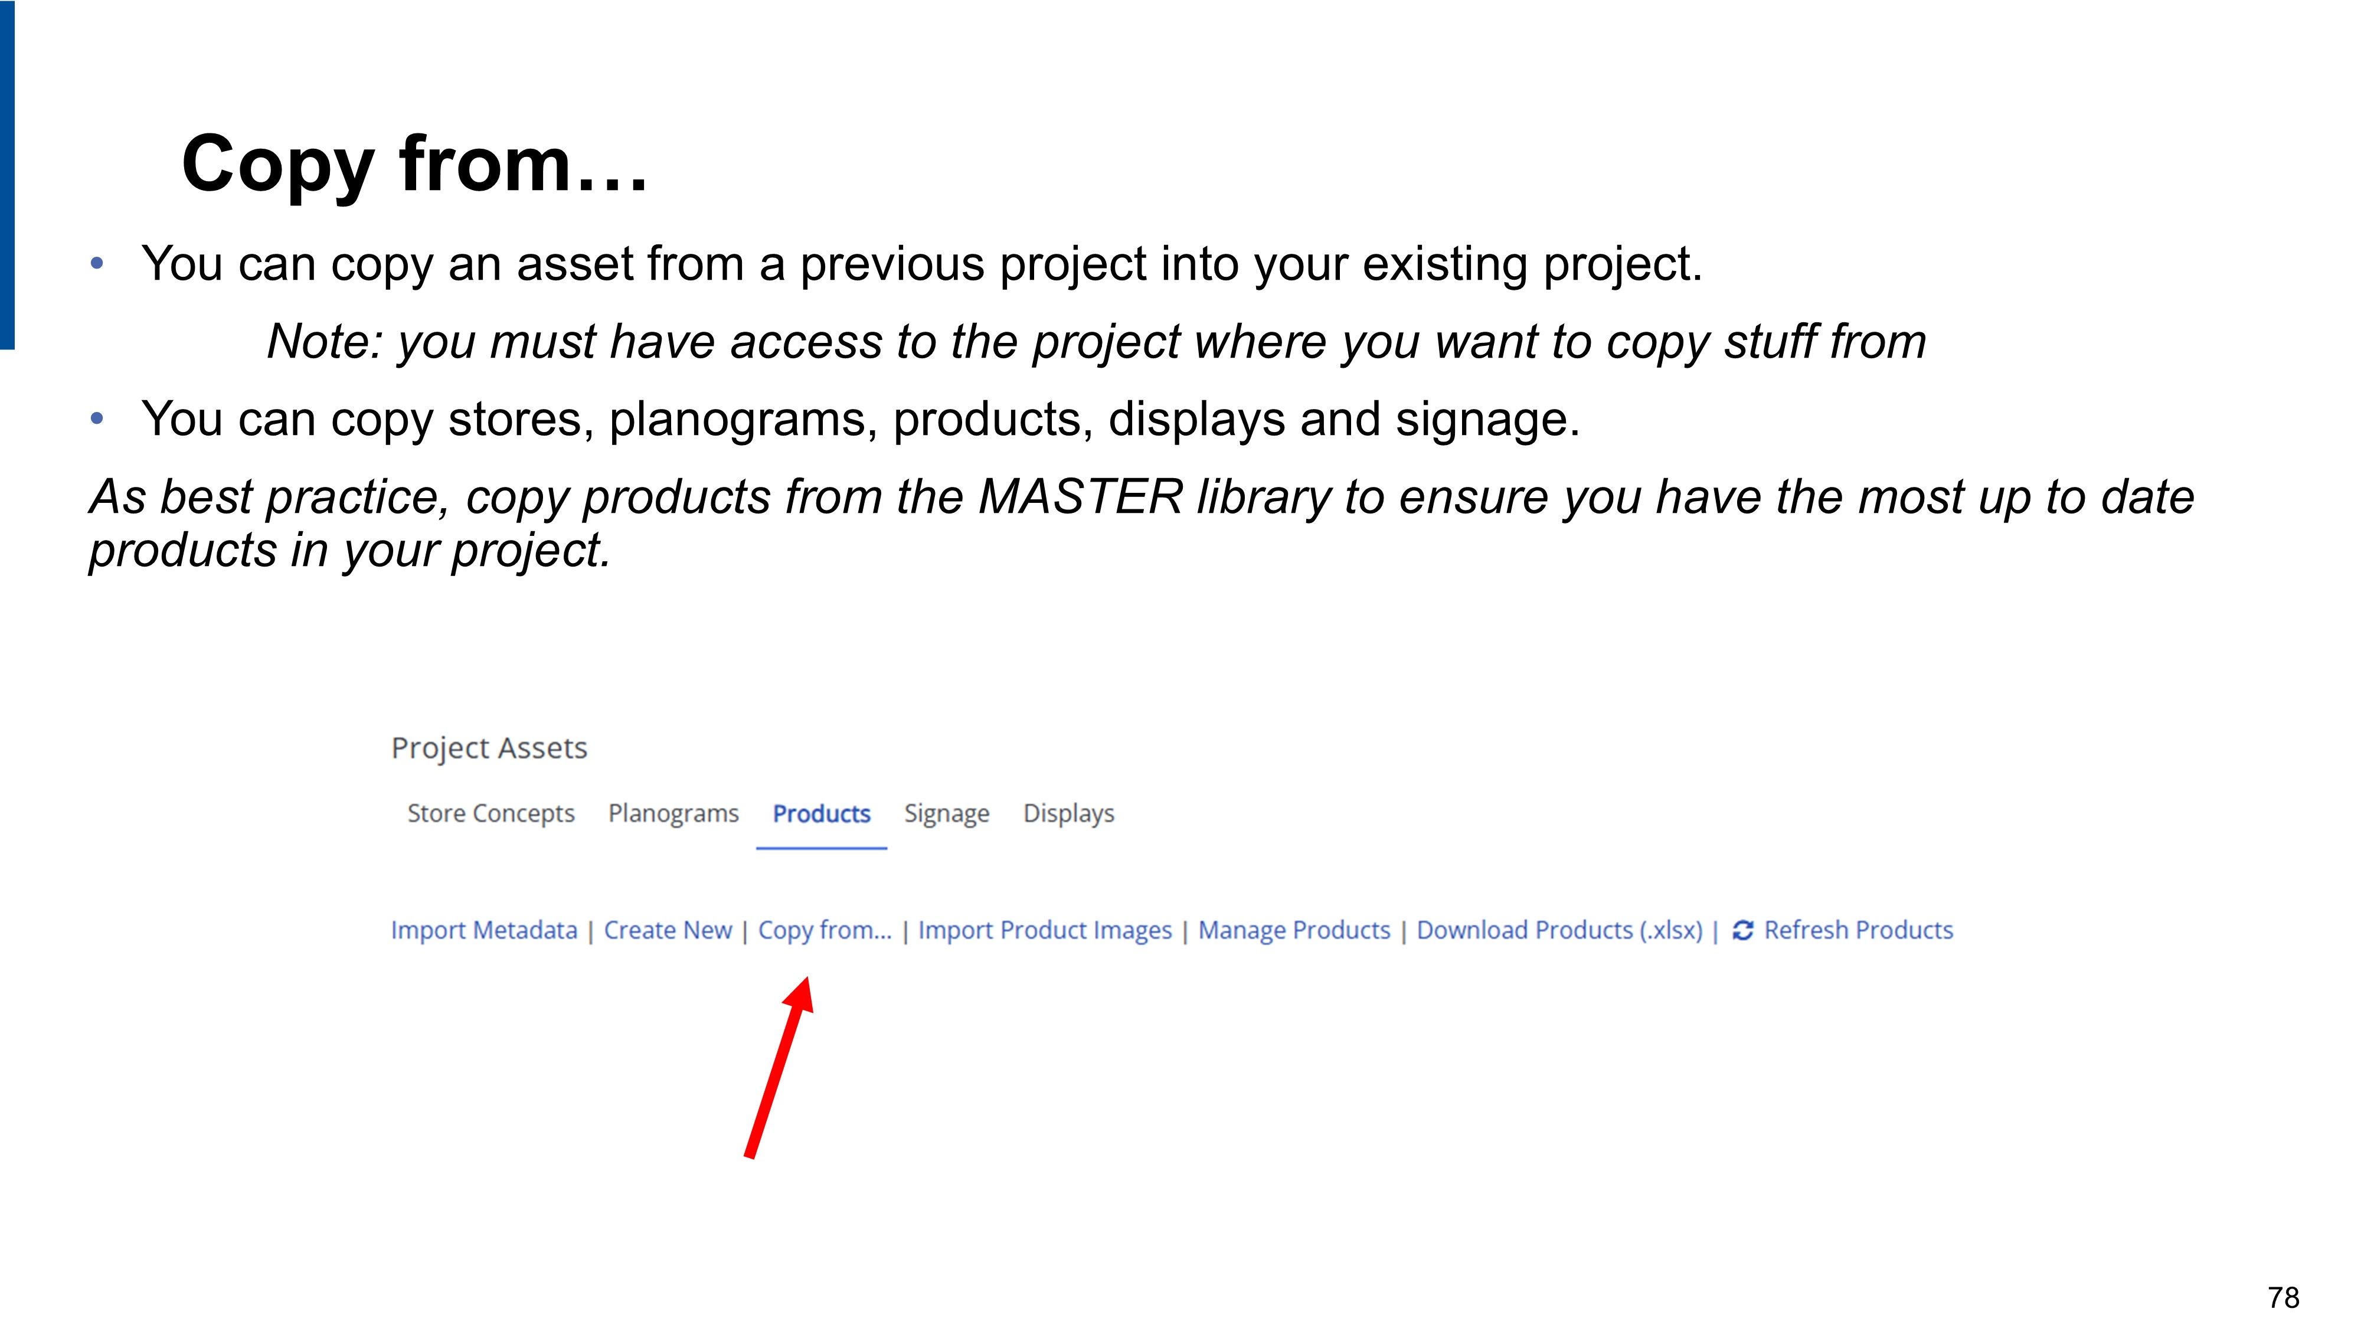Click the Create New link
This screenshot has height=1328, width=2361.
point(667,930)
